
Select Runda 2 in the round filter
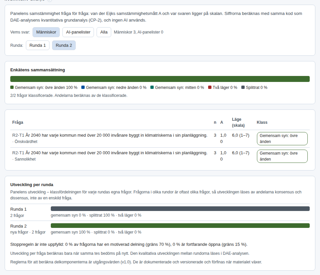point(64,45)
